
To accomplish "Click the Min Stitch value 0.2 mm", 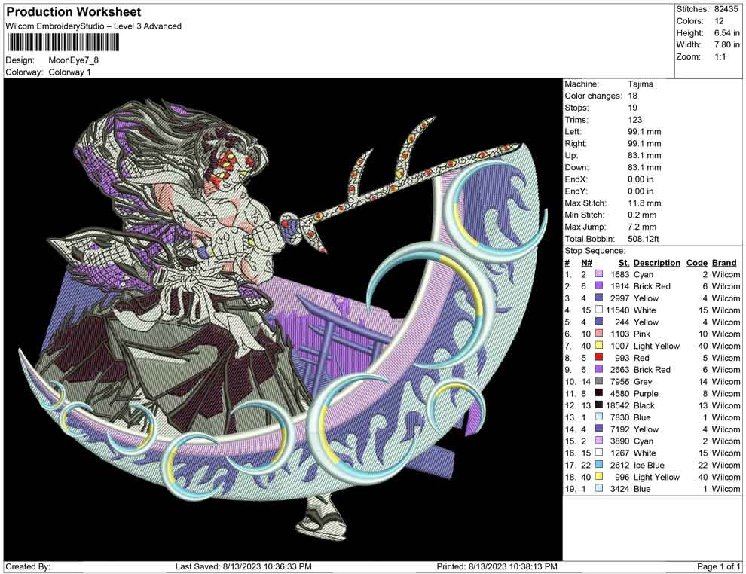I will click(x=642, y=215).
